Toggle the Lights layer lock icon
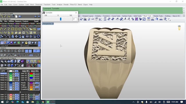Screen dimensions: 186x104 tap(13, 71)
